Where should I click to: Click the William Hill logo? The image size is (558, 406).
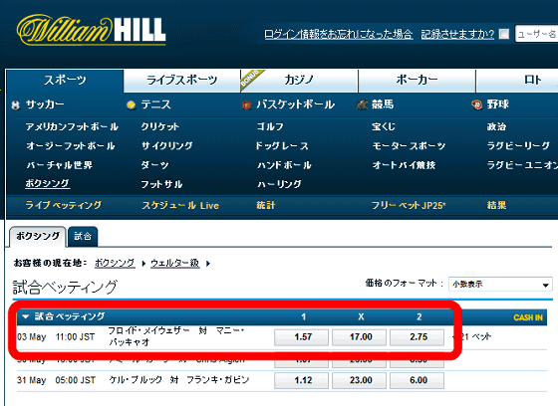coord(92,30)
